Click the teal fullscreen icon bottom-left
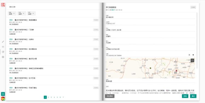 (3, 94)
